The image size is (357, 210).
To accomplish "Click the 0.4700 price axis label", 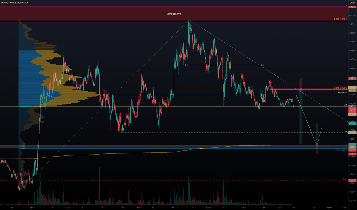I will [x=352, y=60].
